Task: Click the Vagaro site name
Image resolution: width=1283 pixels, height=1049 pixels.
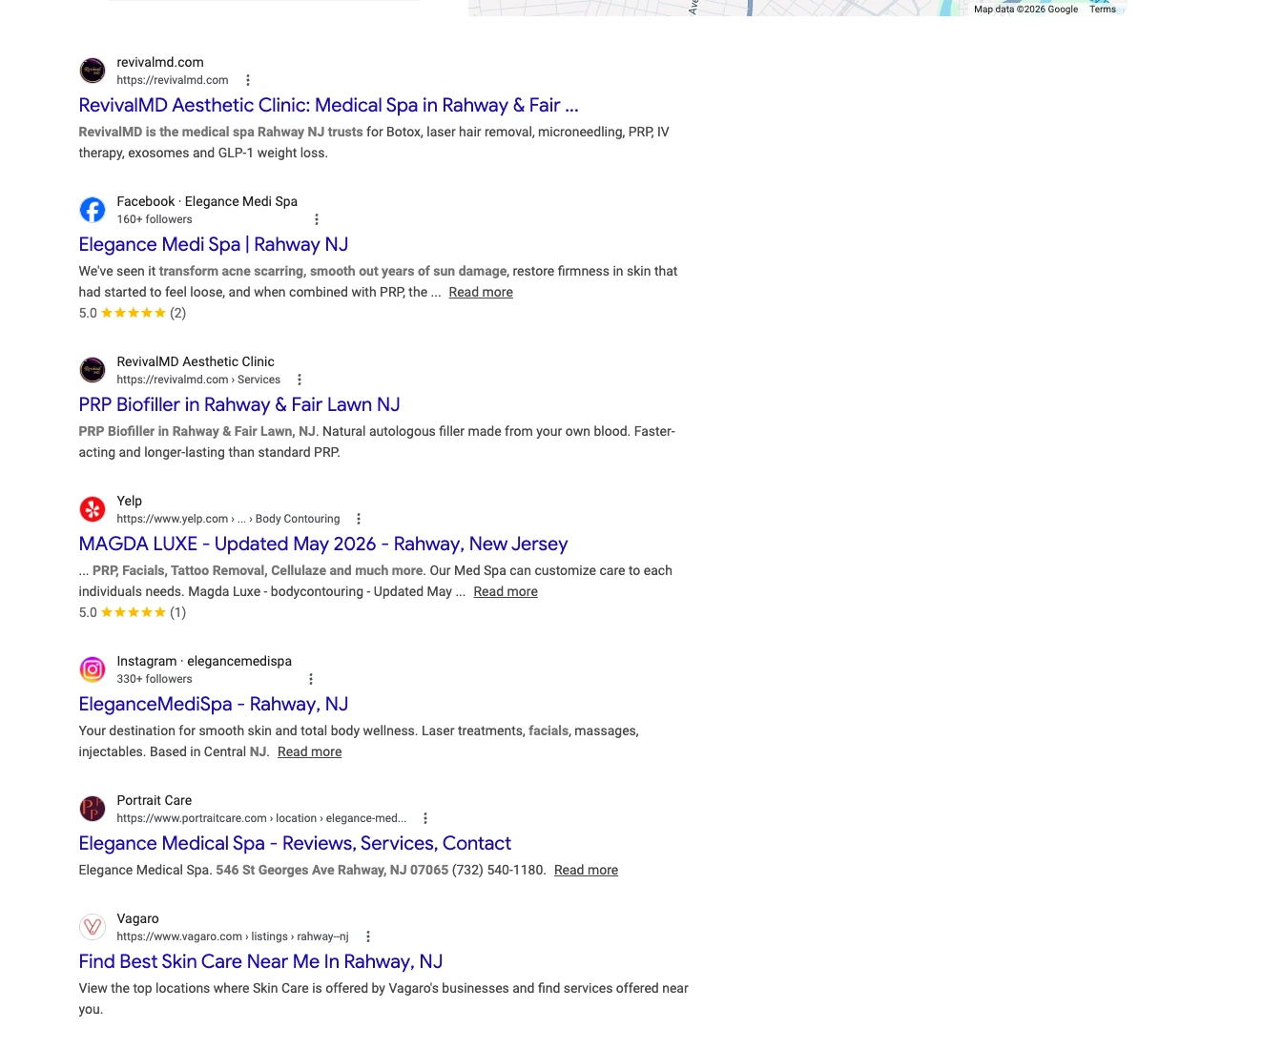Action: pyautogui.click(x=137, y=918)
